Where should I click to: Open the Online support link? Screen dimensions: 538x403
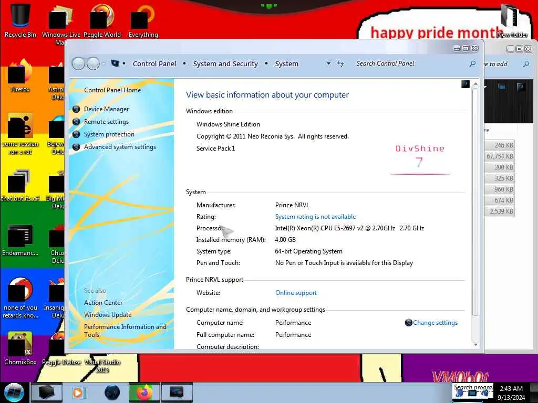click(296, 293)
